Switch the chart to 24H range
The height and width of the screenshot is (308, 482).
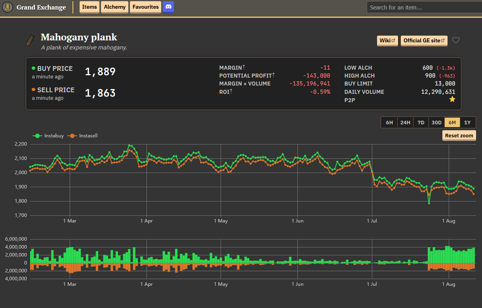[405, 122]
